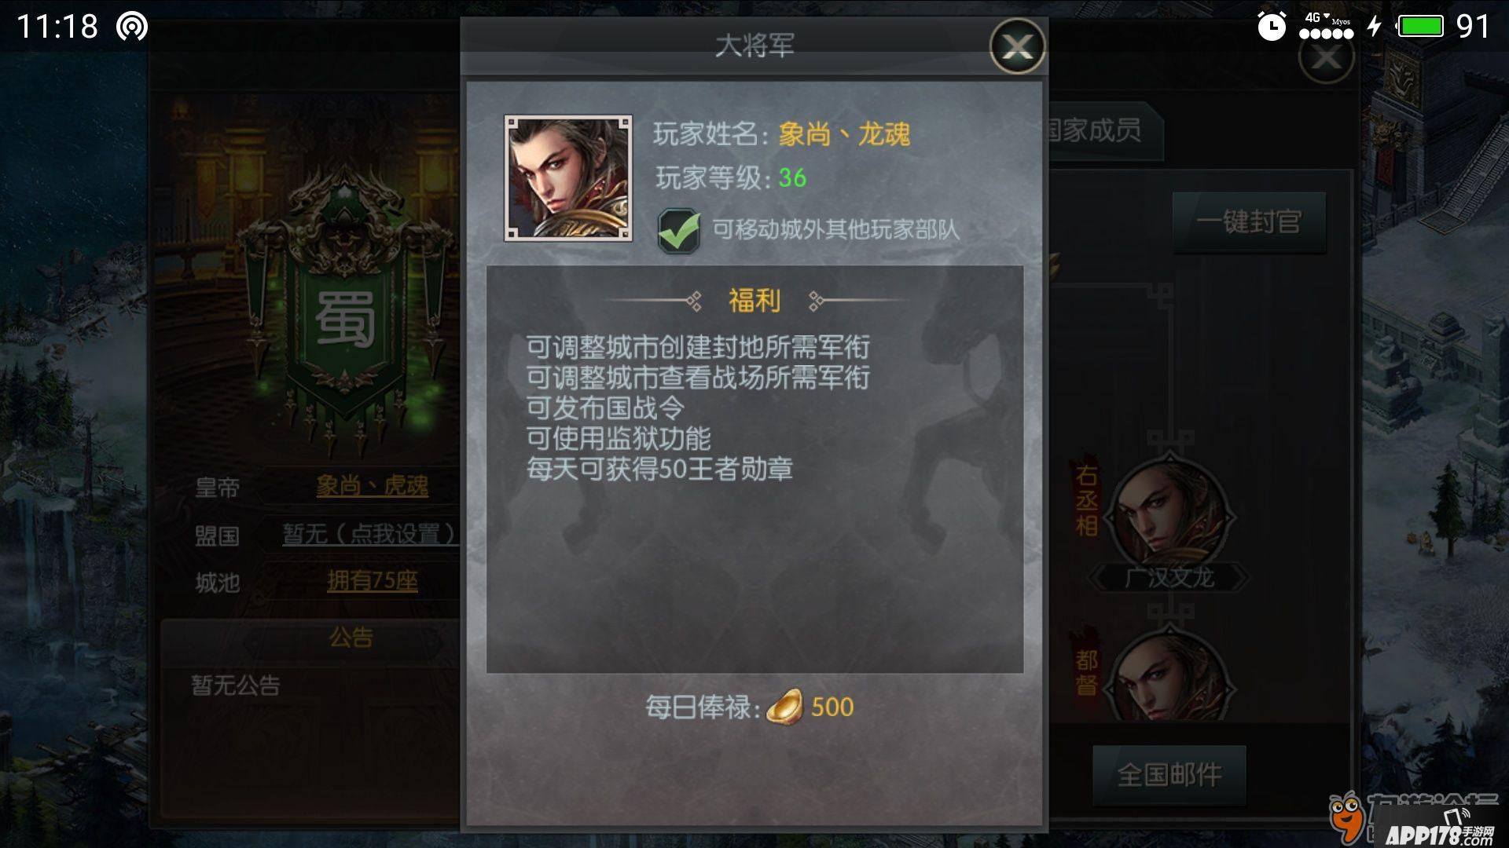Close the background country panel X
The height and width of the screenshot is (848, 1509).
1326,57
